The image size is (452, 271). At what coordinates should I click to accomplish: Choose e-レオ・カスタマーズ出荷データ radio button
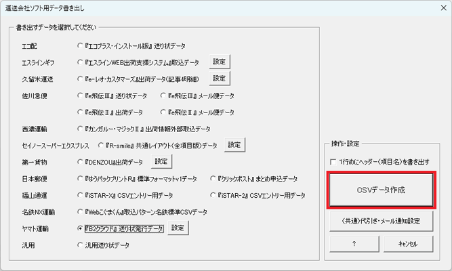pyautogui.click(x=80, y=79)
